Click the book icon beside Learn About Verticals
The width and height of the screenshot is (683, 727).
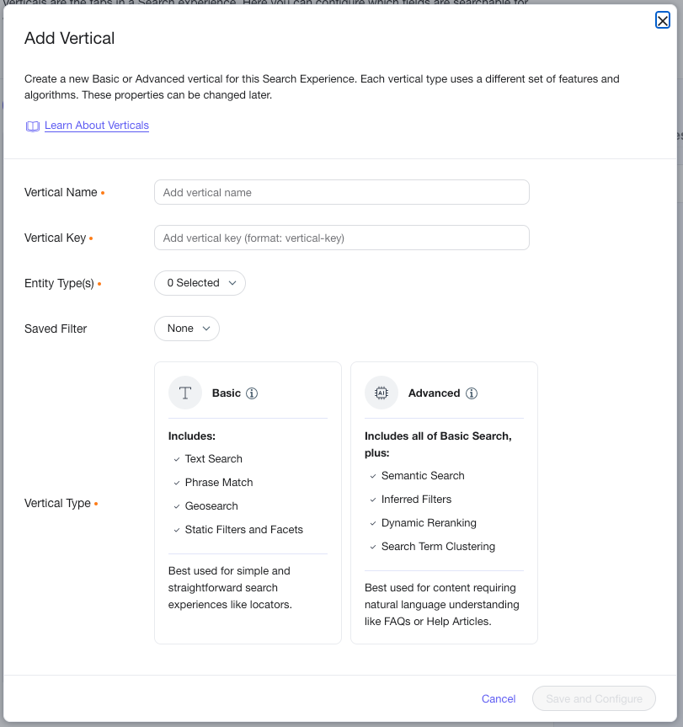(33, 126)
